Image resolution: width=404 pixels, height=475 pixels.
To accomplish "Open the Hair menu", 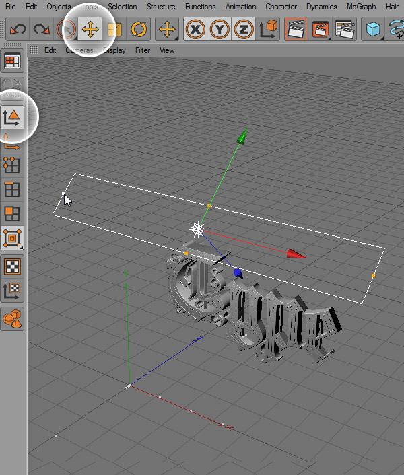I will tap(392, 7).
